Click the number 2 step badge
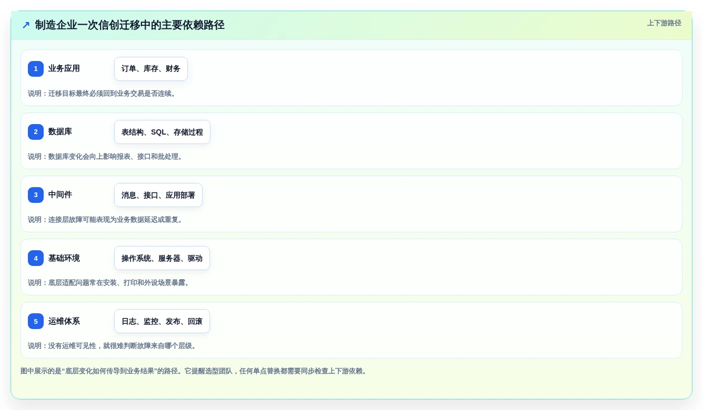Image resolution: width=703 pixels, height=410 pixels. point(36,132)
